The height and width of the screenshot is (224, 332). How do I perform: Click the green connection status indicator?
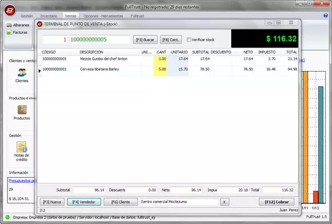pos(7,217)
